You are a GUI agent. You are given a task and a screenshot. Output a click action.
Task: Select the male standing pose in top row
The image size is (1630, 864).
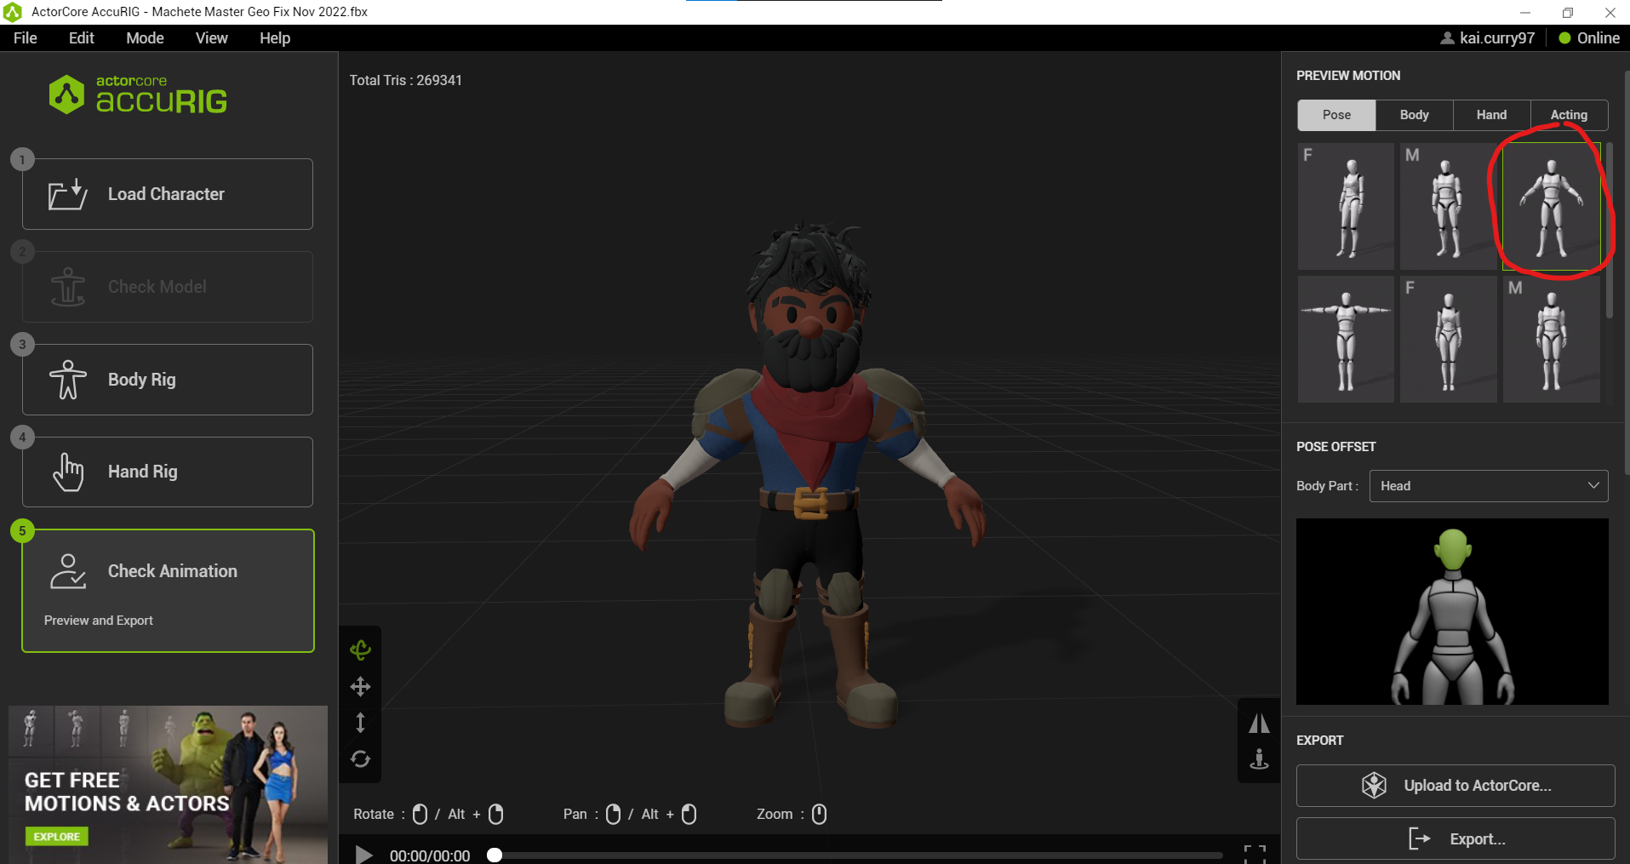(x=1448, y=206)
